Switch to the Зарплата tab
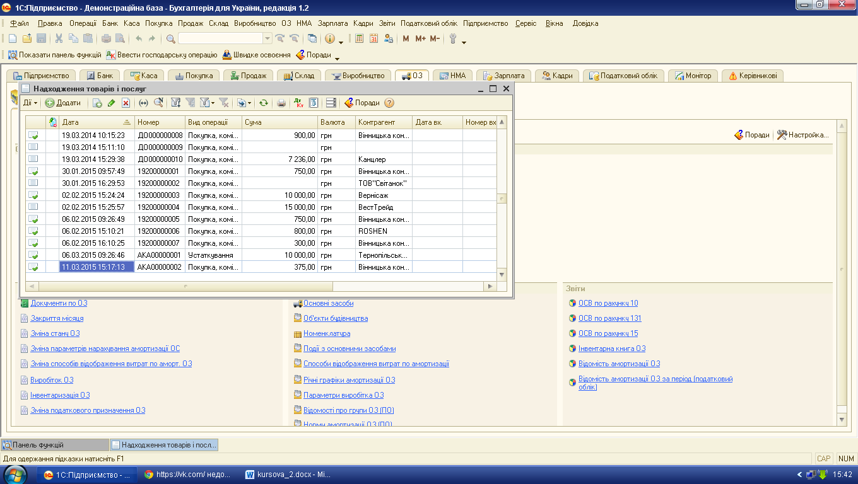Image resolution: width=858 pixels, height=484 pixels. coord(503,76)
